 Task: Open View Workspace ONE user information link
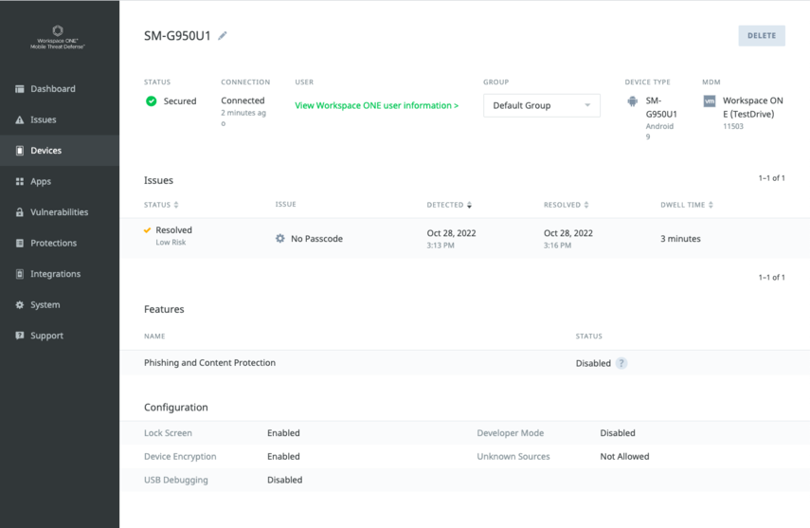tap(376, 105)
